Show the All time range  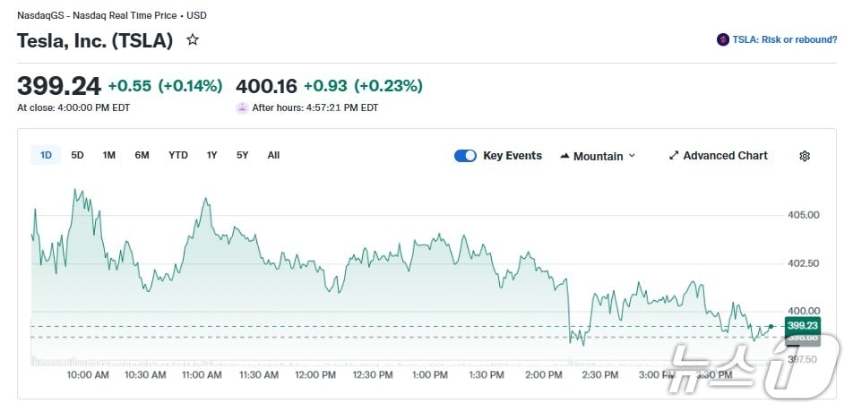[273, 155]
